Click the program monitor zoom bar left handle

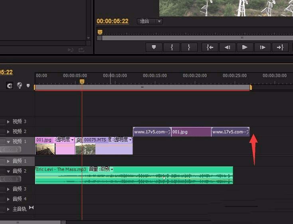tap(99, 38)
